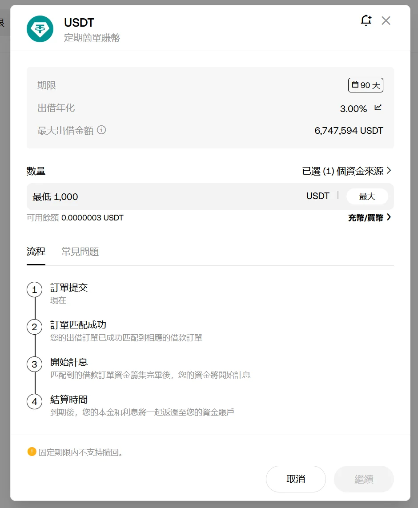Select the 可用餘額 0.0000003 USDT text
Image resolution: width=418 pixels, height=508 pixels.
(x=75, y=218)
